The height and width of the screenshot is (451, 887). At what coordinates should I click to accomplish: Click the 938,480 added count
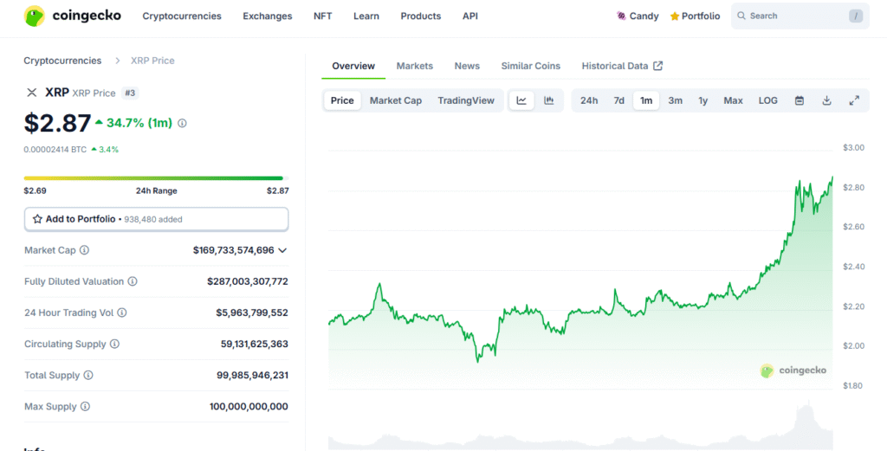[152, 219]
